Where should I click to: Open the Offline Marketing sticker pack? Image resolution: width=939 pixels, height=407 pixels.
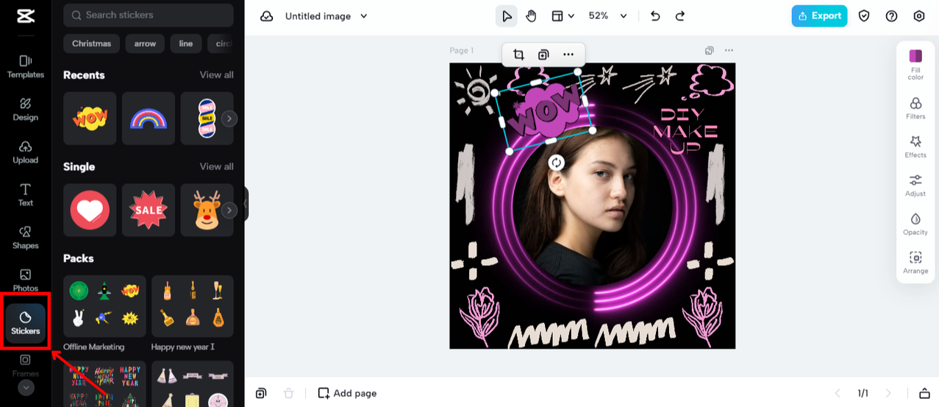pyautogui.click(x=104, y=306)
